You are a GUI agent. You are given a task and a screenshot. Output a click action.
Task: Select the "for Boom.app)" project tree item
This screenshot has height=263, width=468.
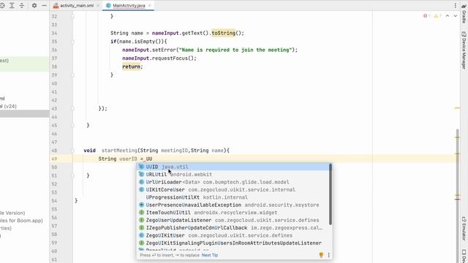coord(21,221)
